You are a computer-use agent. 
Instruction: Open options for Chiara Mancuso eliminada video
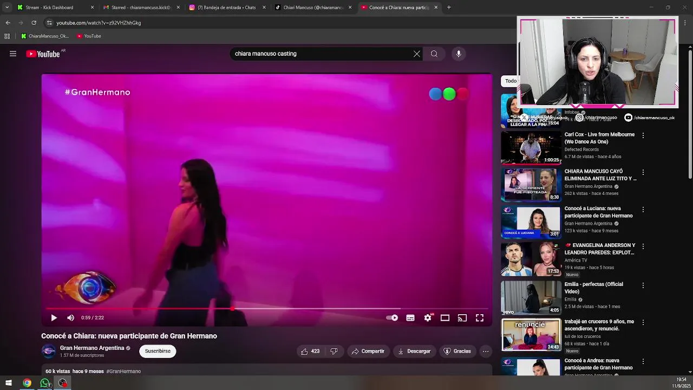[x=643, y=172]
